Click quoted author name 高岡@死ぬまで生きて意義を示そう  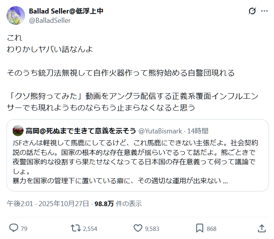pyautogui.click(x=80, y=131)
